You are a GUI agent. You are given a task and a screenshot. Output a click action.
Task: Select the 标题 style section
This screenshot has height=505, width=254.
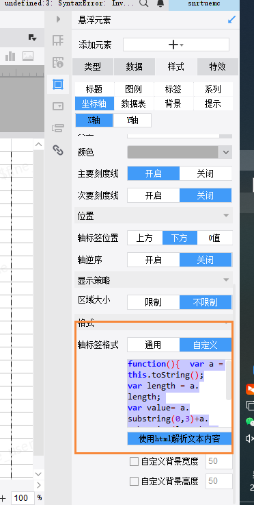(94, 89)
